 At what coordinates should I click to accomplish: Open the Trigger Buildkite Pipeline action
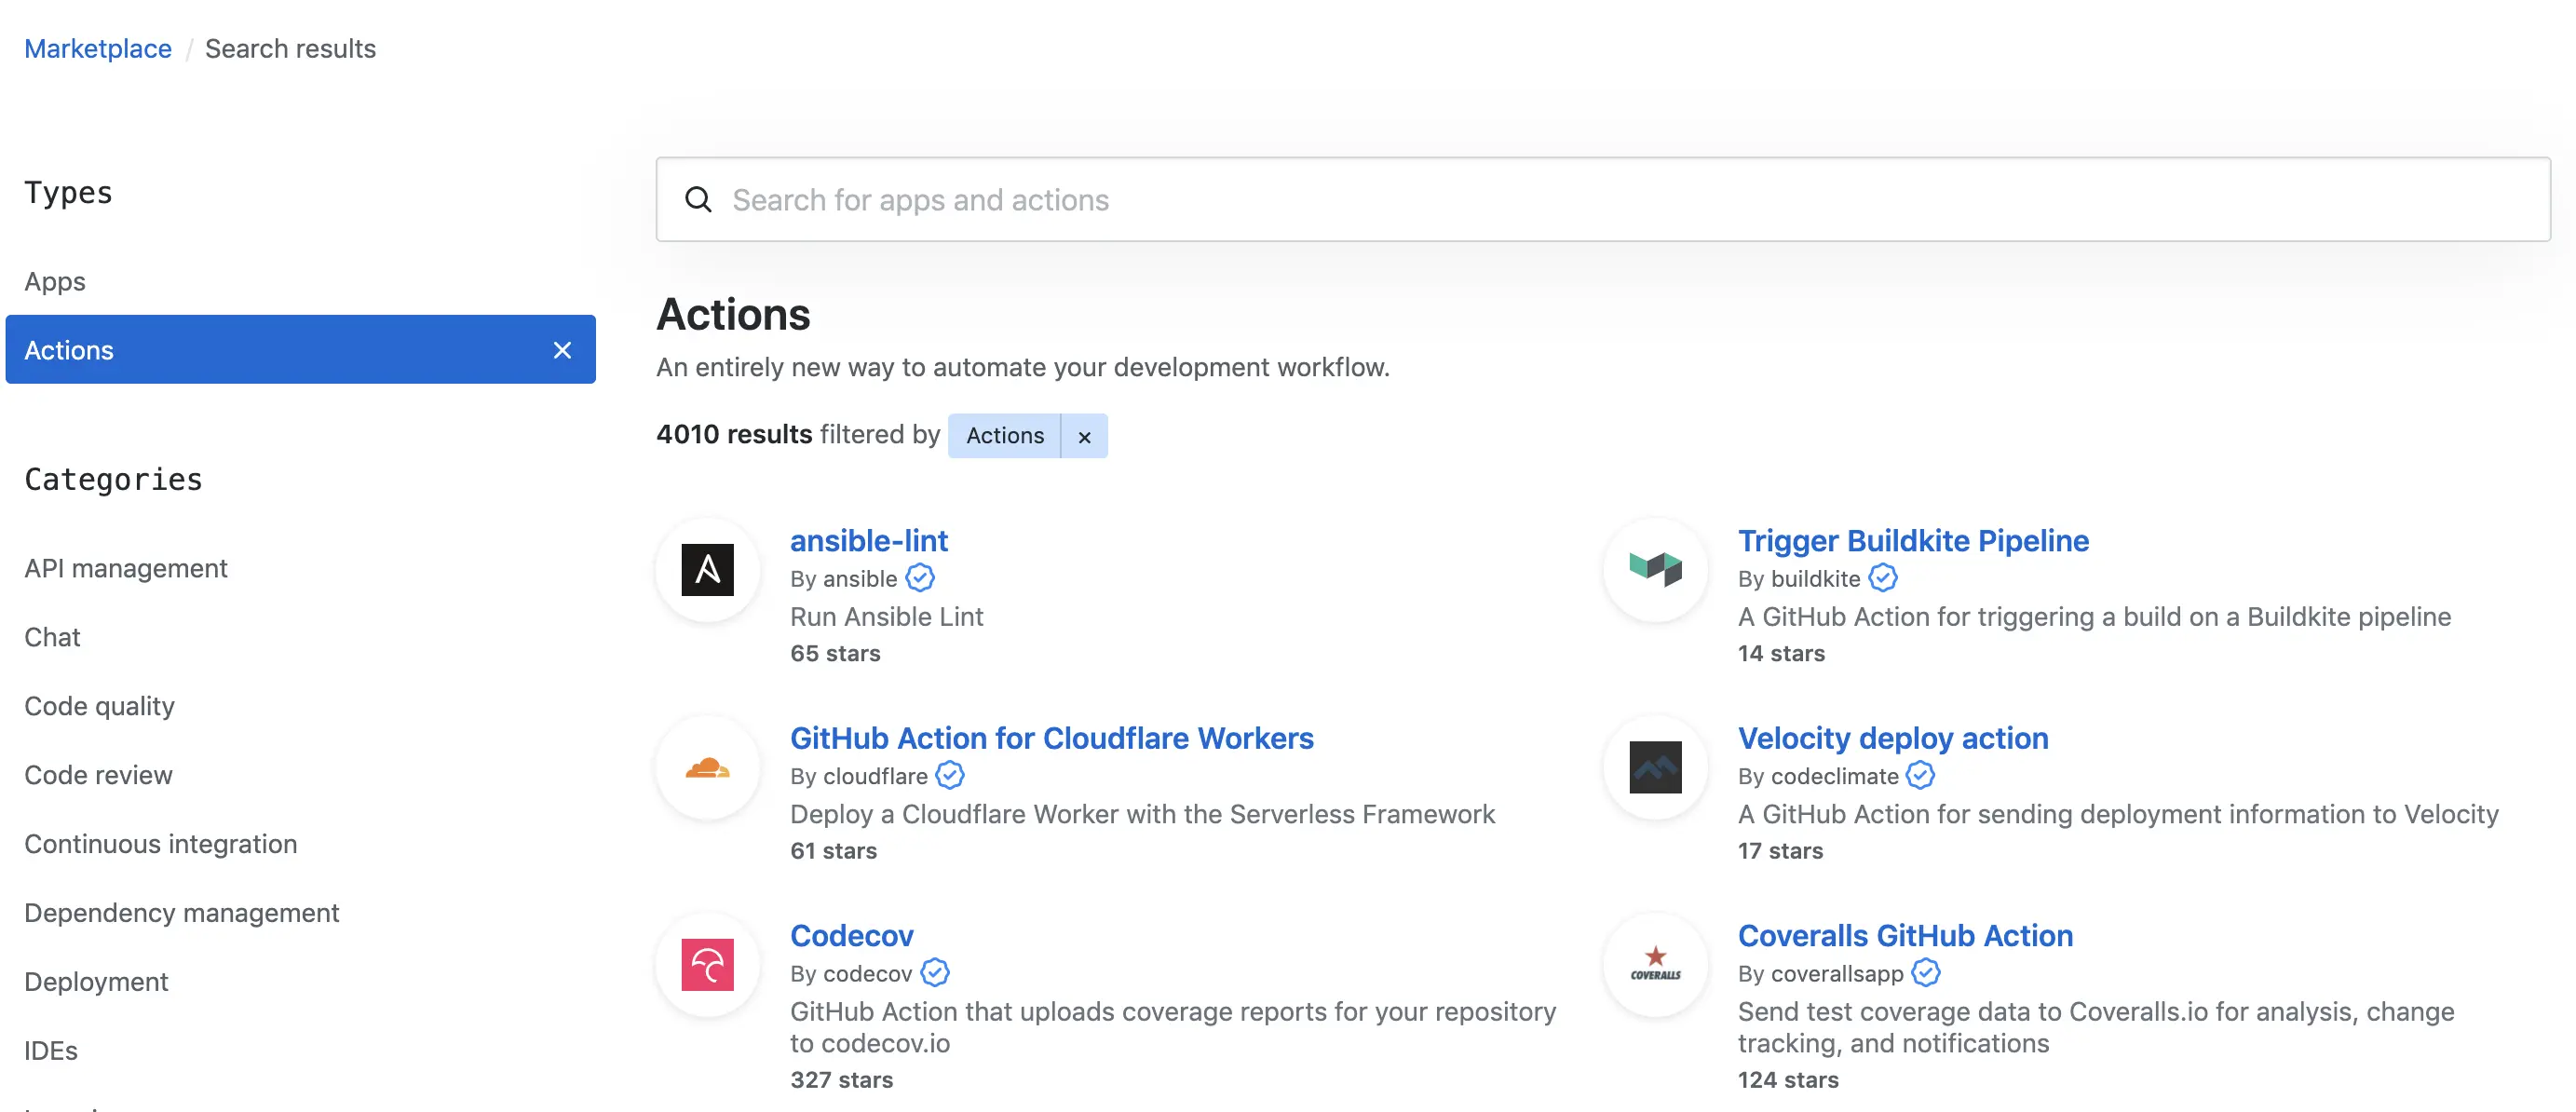pyautogui.click(x=1912, y=541)
